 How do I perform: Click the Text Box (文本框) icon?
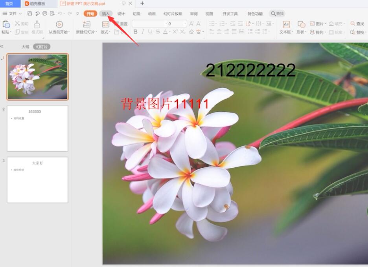[x=286, y=24]
